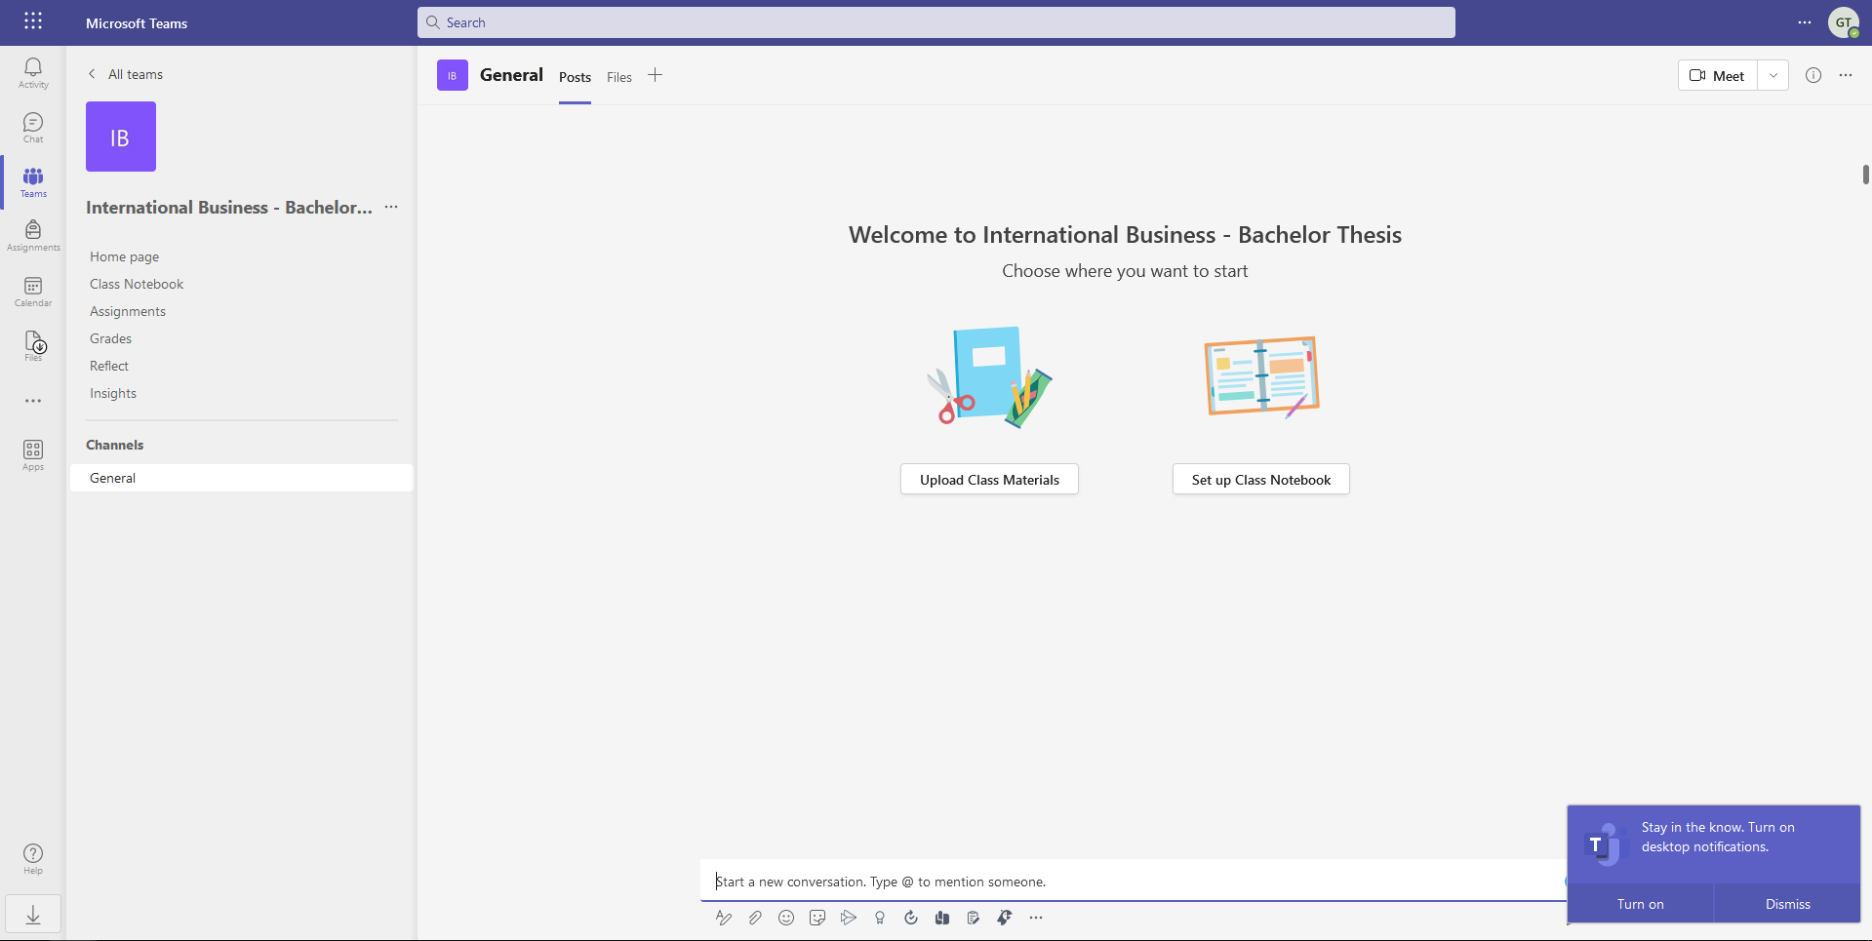
Task: Open the Updates circular arrow icon in compose toolbar
Action: pyautogui.click(x=911, y=918)
